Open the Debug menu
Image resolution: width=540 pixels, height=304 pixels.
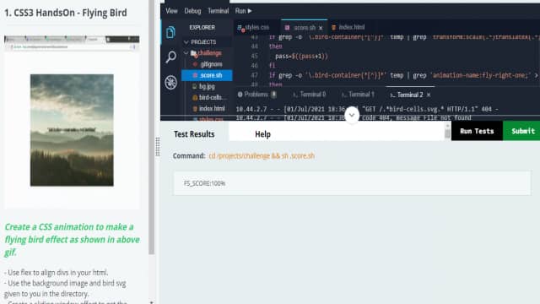tap(192, 11)
